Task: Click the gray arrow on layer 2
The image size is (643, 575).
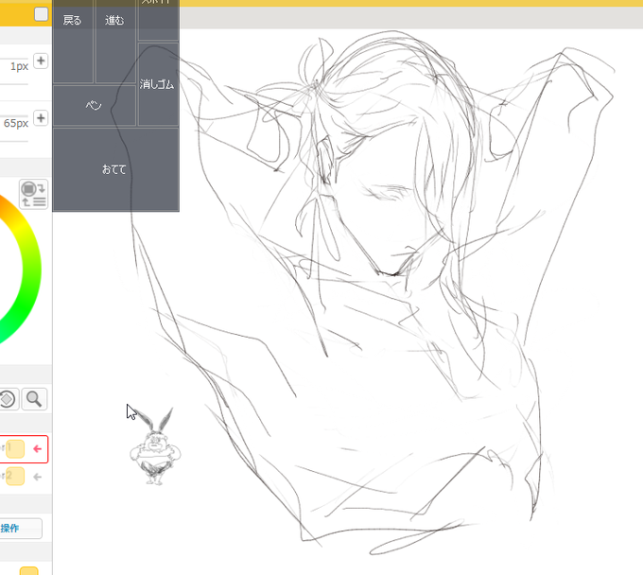Action: tap(37, 477)
